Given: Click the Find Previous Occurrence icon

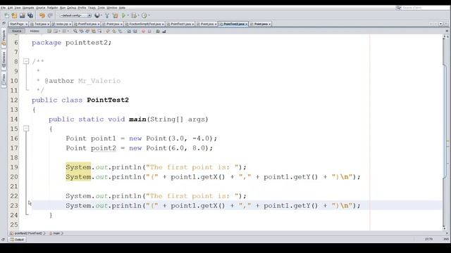Looking at the screenshot, I should 82,31.
